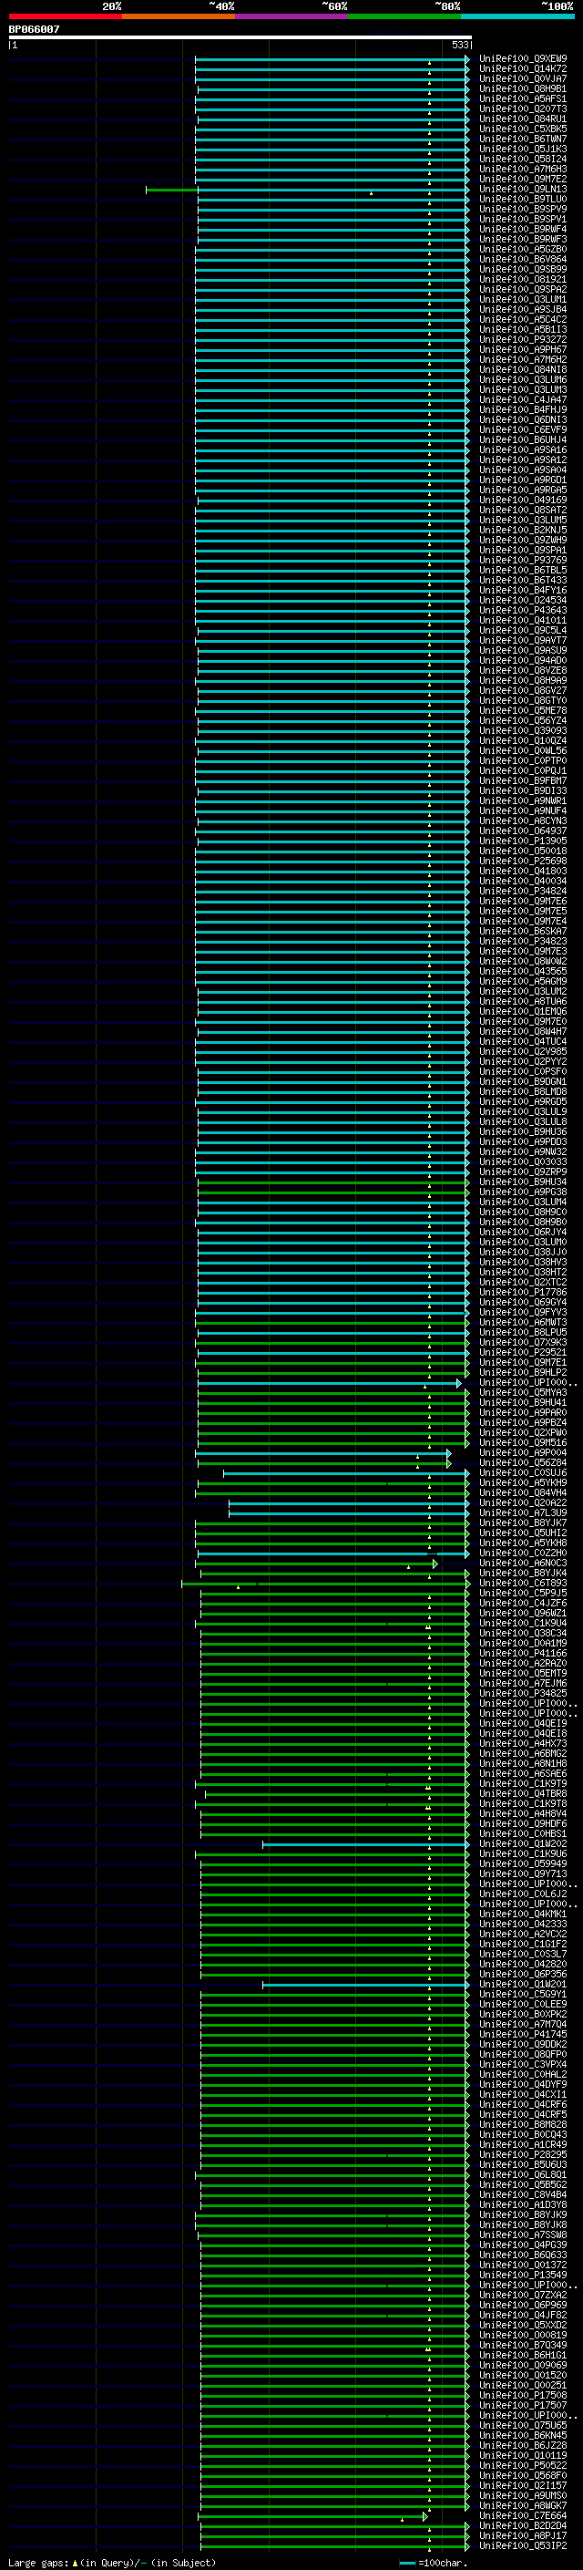Click the alignment bar for UniRef100_Q9LN13
The width and height of the screenshot is (583, 2570).
[307, 190]
